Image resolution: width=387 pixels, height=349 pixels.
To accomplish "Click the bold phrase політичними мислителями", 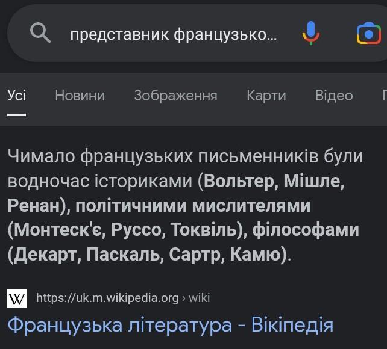I will pos(193,206).
